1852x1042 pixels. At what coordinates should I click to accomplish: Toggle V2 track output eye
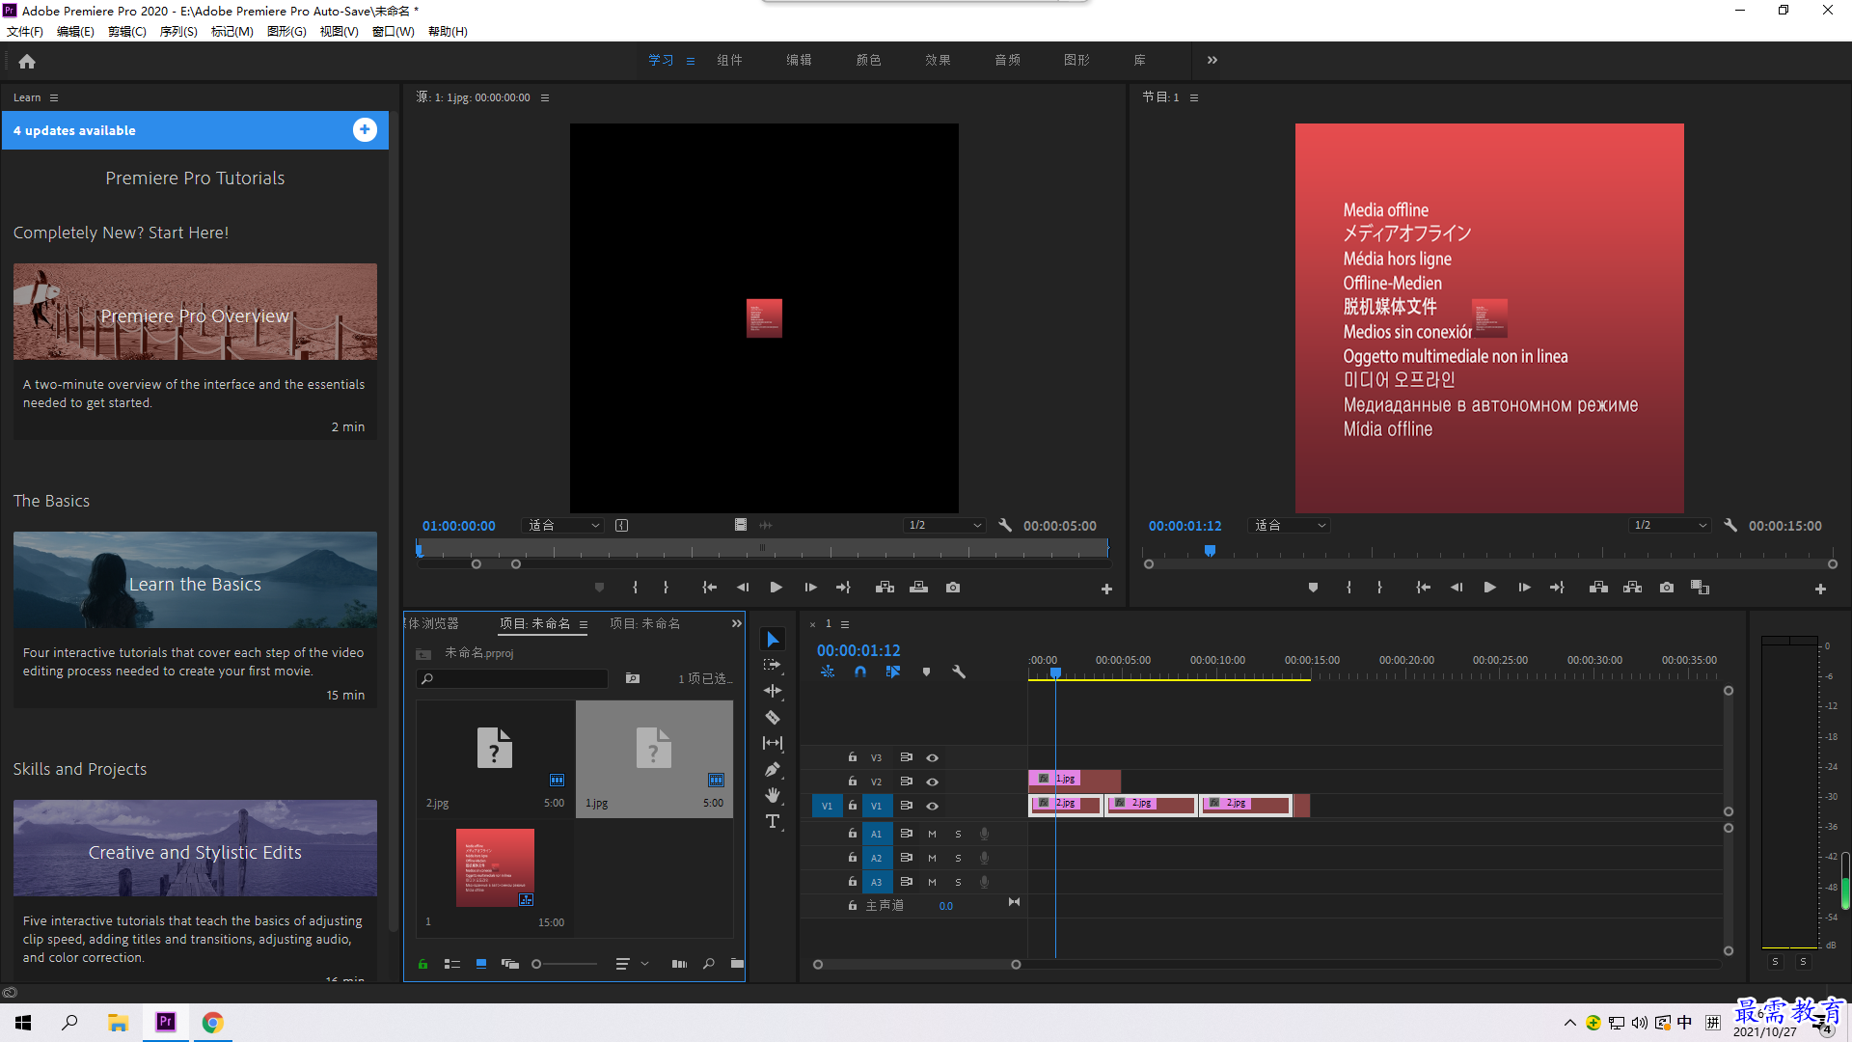(932, 781)
